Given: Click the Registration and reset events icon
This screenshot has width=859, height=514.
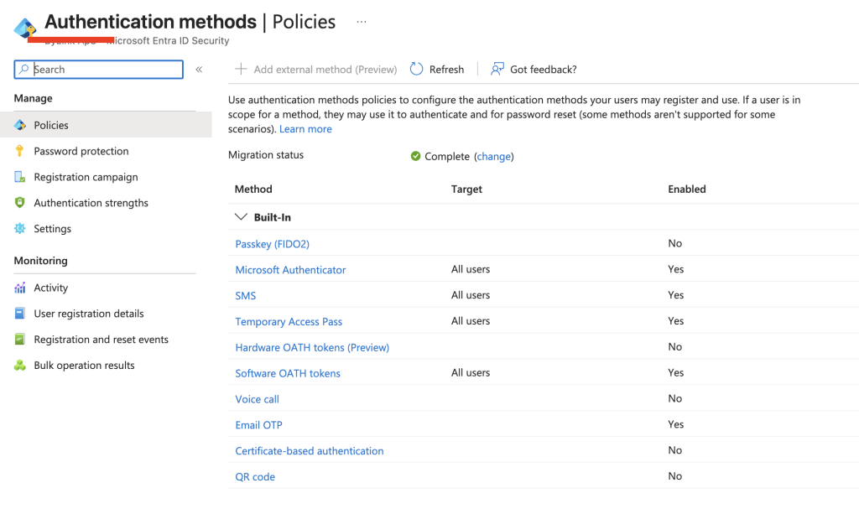Looking at the screenshot, I should pyautogui.click(x=20, y=340).
